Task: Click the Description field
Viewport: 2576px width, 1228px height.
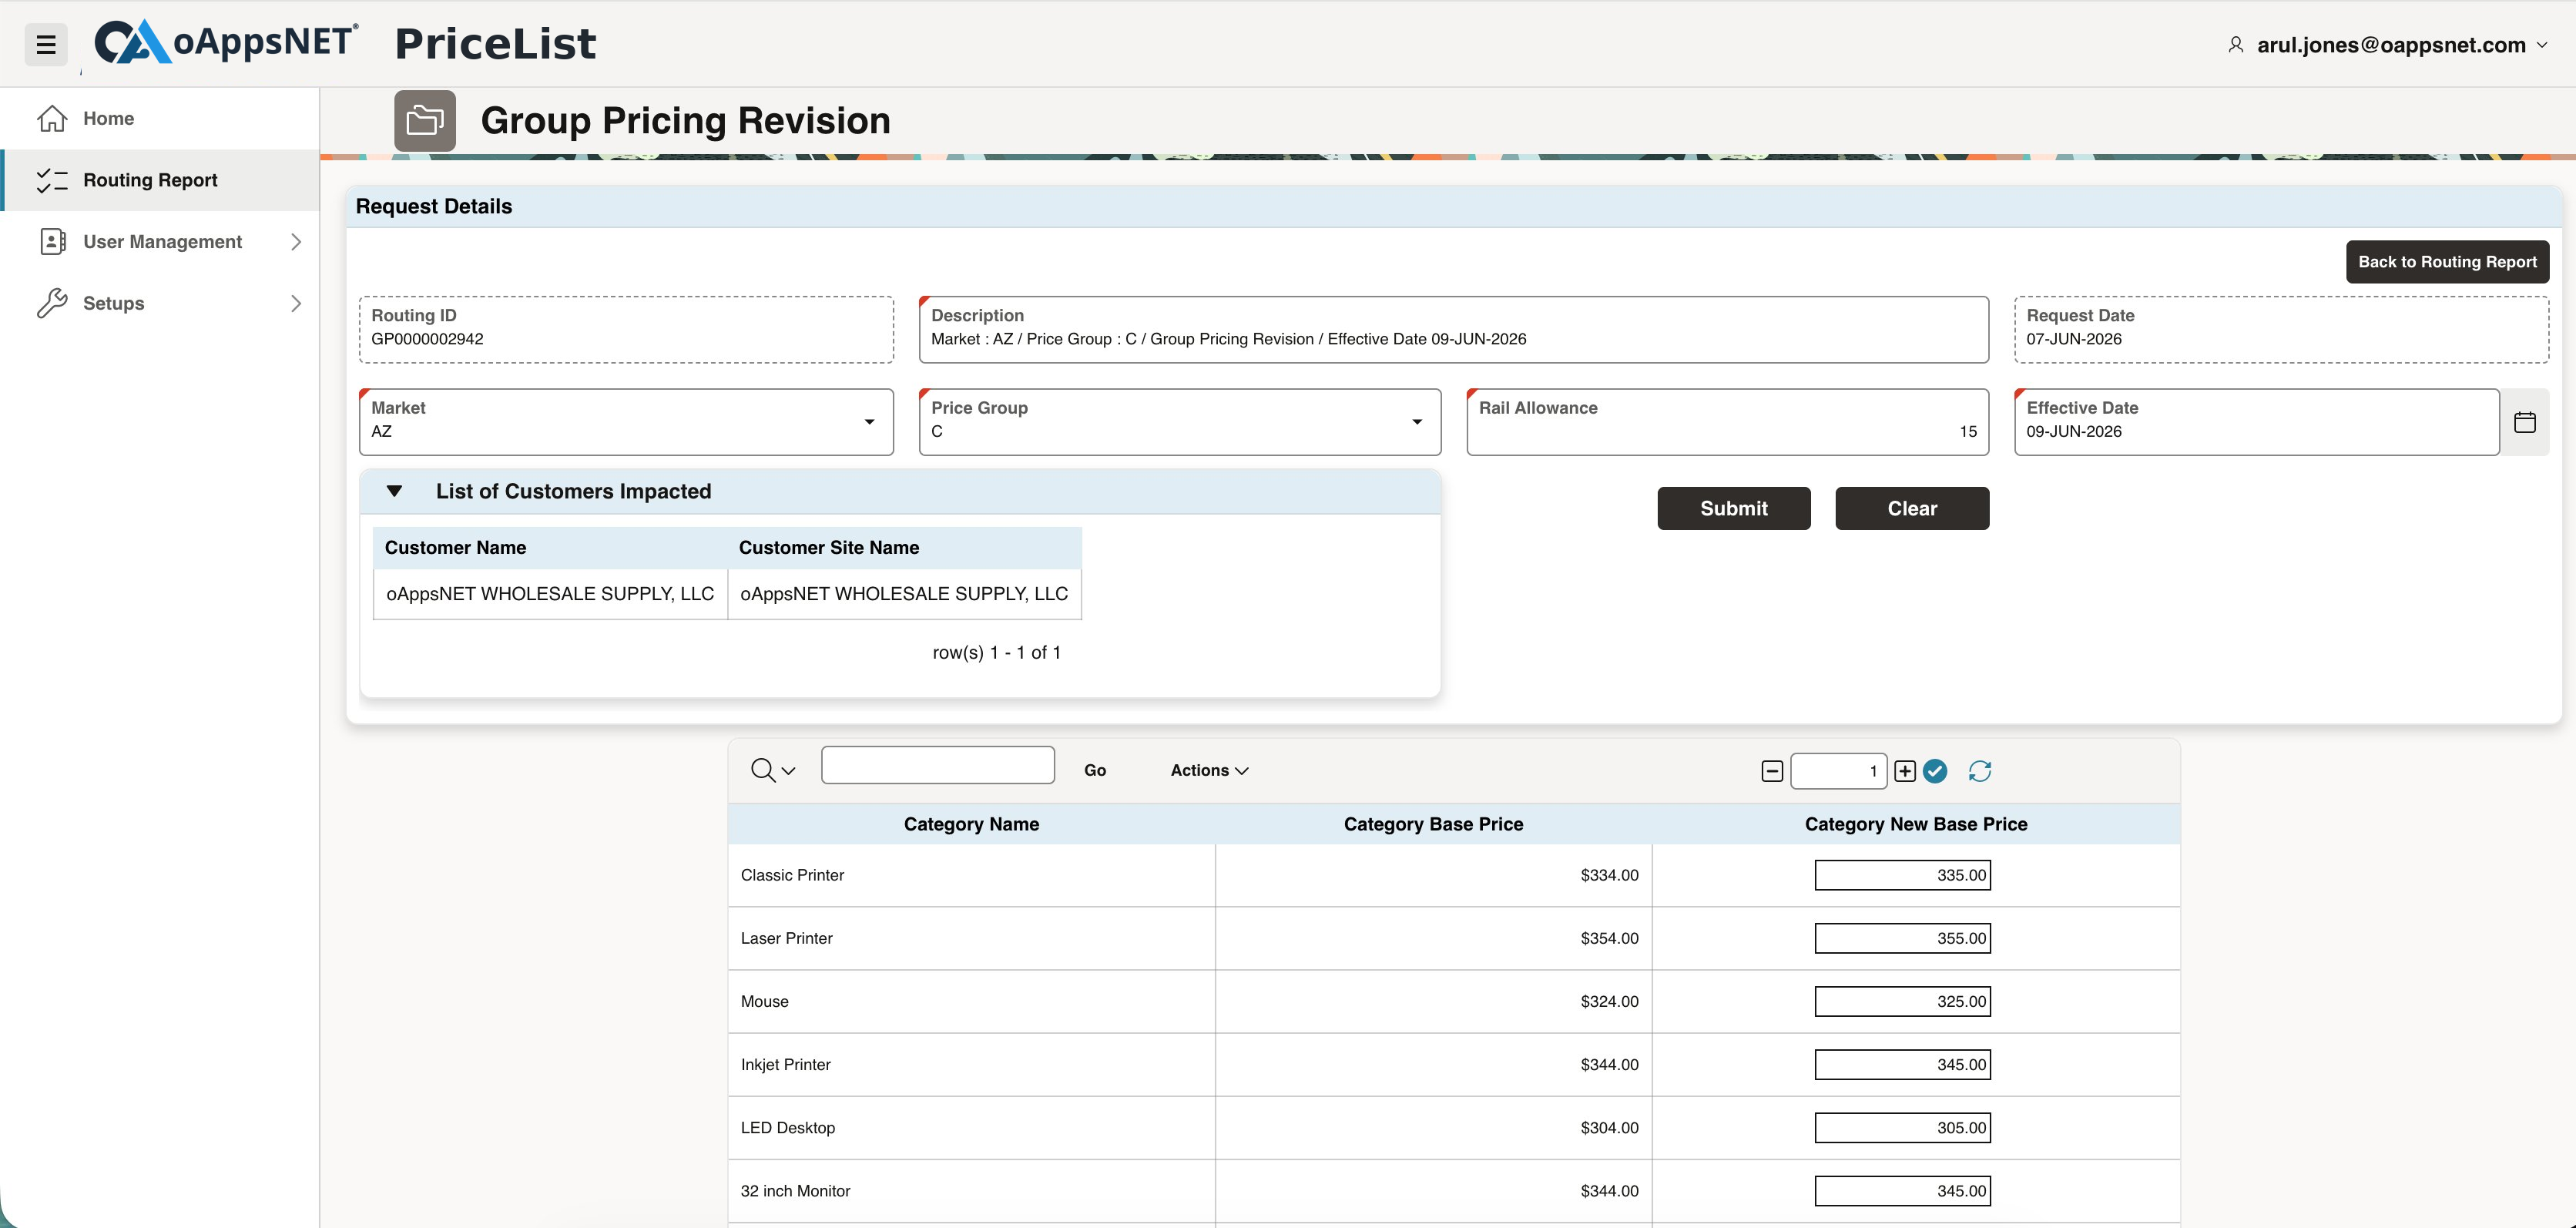Action: point(1453,329)
